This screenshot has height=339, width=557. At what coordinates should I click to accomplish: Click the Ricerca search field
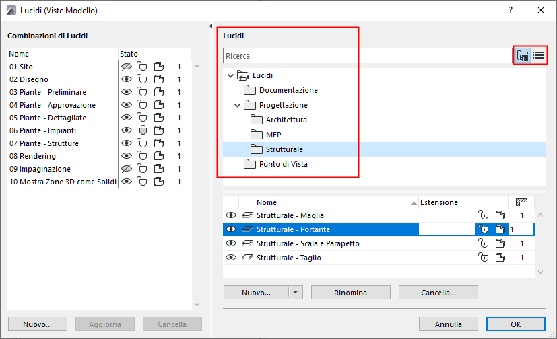tap(367, 56)
